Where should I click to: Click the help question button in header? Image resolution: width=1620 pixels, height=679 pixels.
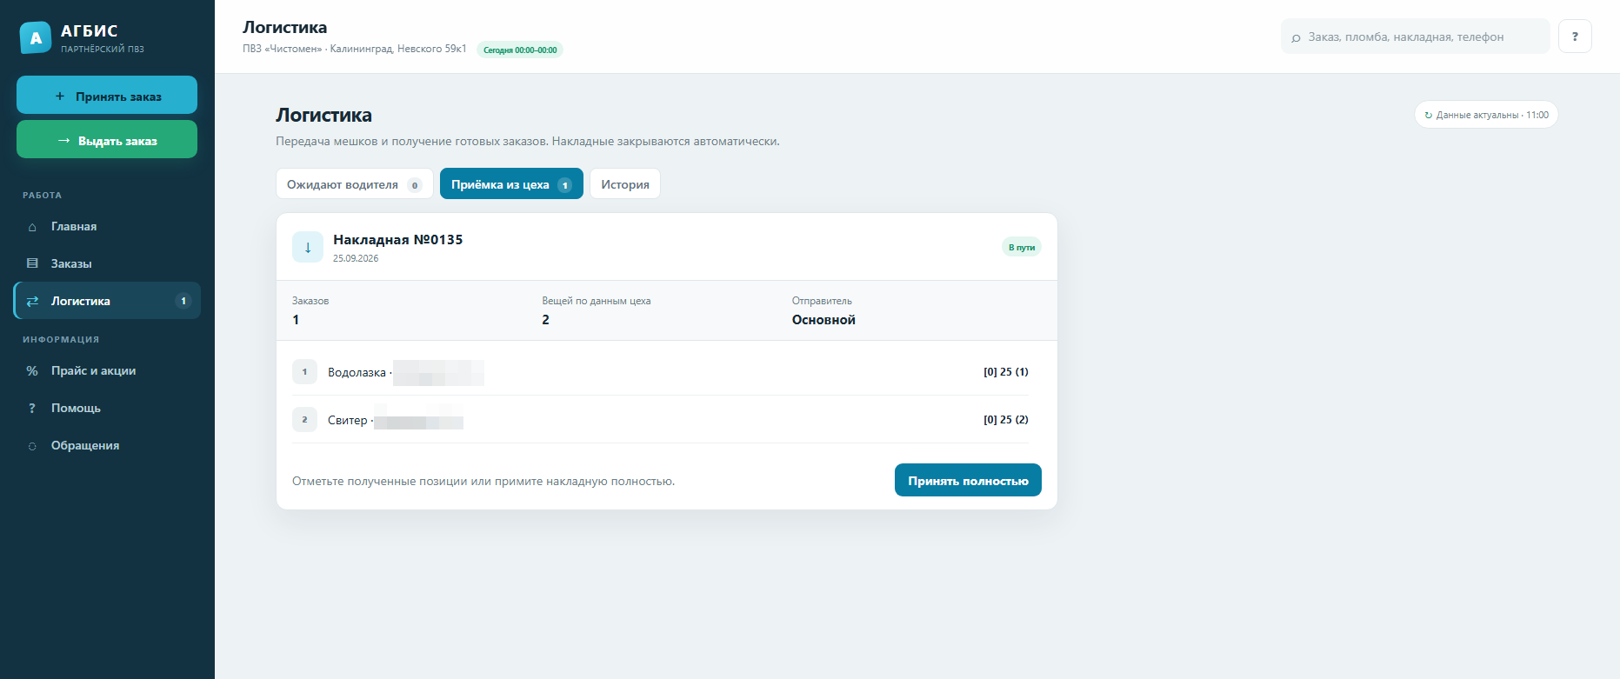(x=1575, y=37)
